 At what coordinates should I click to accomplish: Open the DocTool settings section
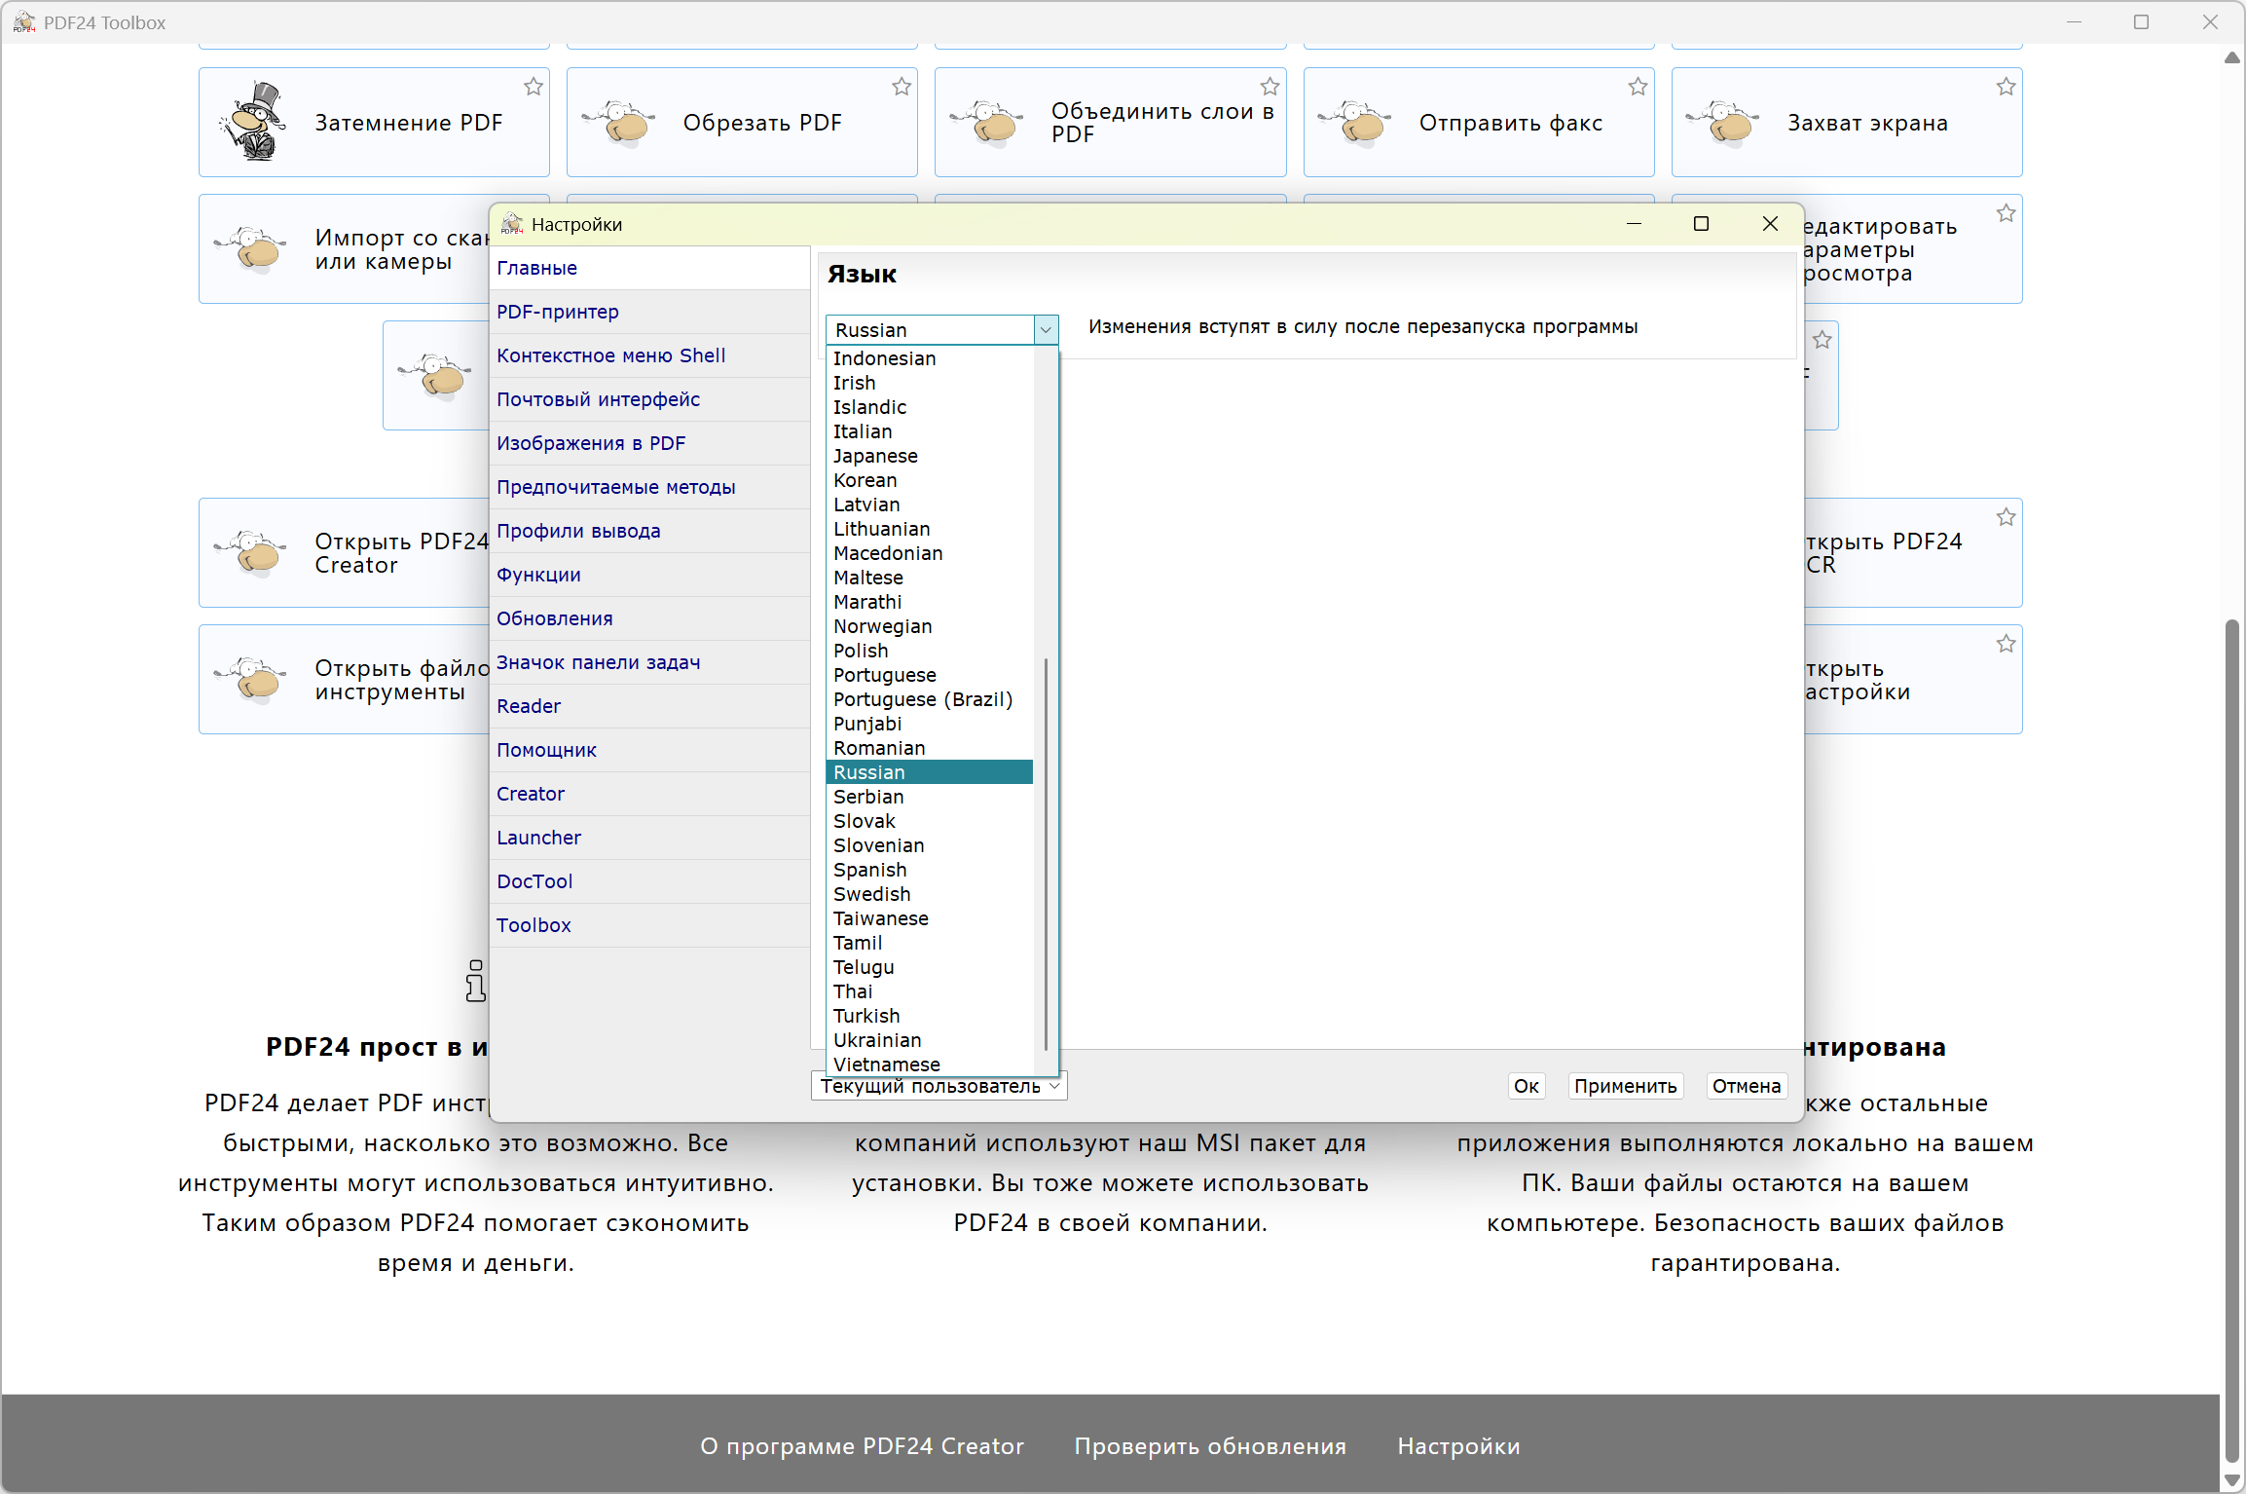(650, 881)
